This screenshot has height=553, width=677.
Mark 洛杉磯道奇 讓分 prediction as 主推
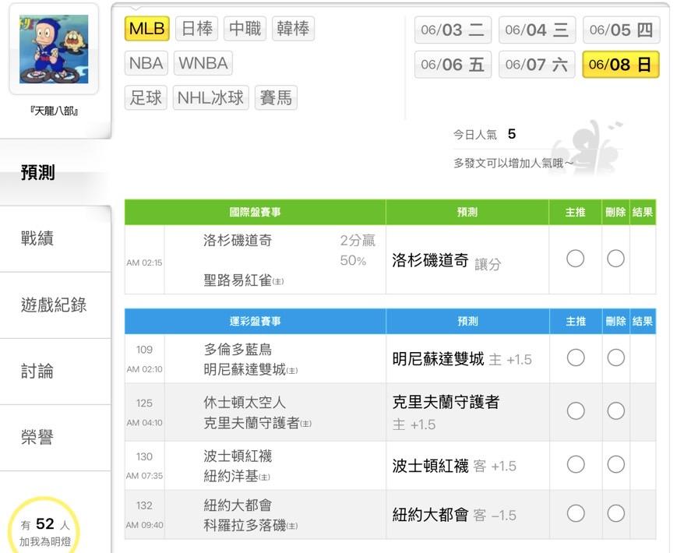coord(575,259)
